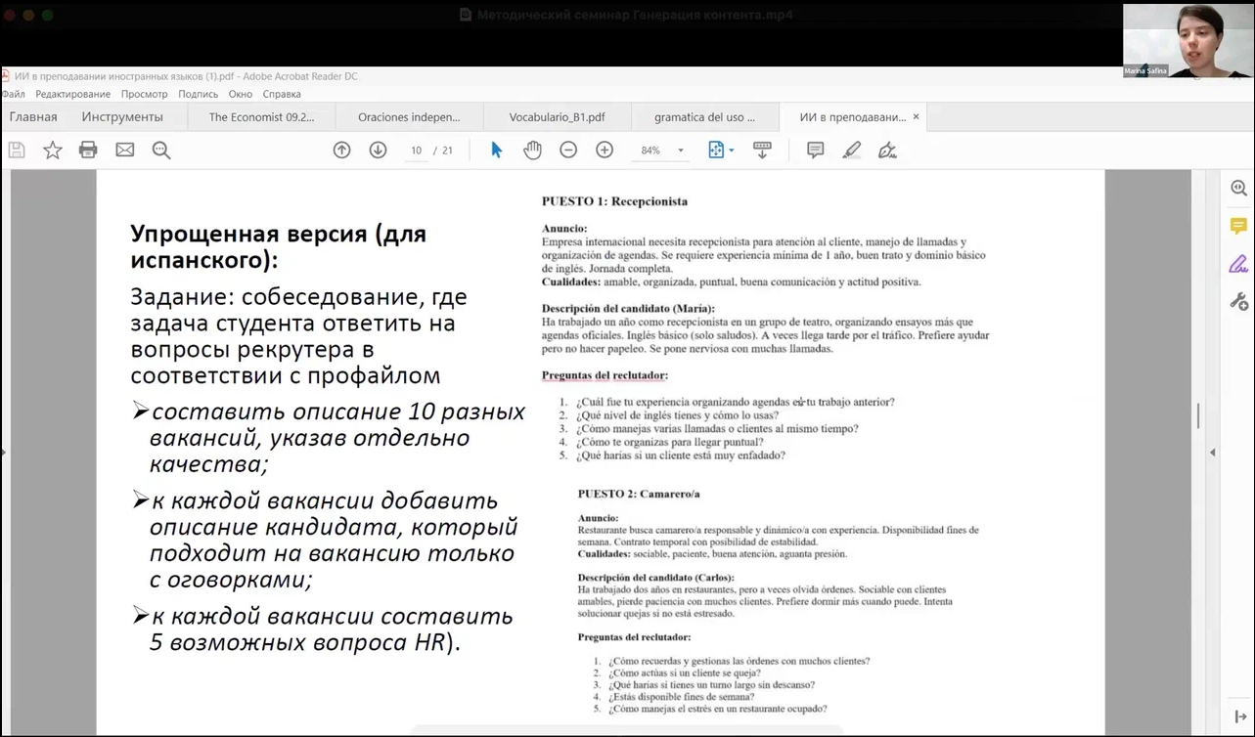Expand the collapsed right tools pane

pos(1213,452)
